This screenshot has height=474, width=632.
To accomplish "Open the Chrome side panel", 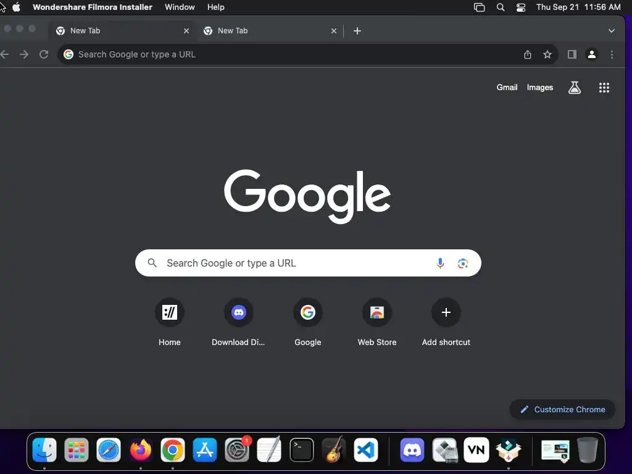I will (572, 54).
